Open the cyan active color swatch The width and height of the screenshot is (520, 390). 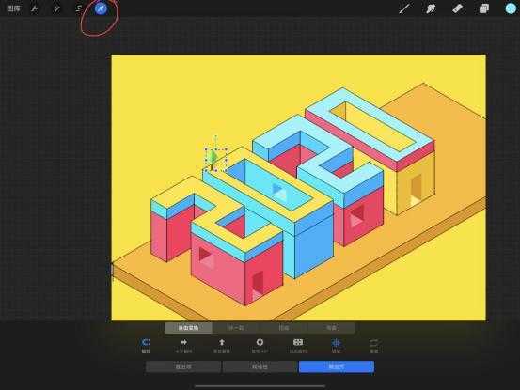tap(511, 8)
